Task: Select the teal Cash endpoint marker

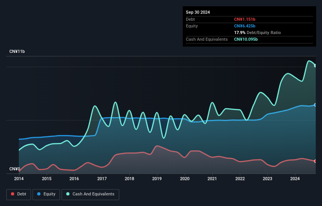Action: pyautogui.click(x=315, y=65)
